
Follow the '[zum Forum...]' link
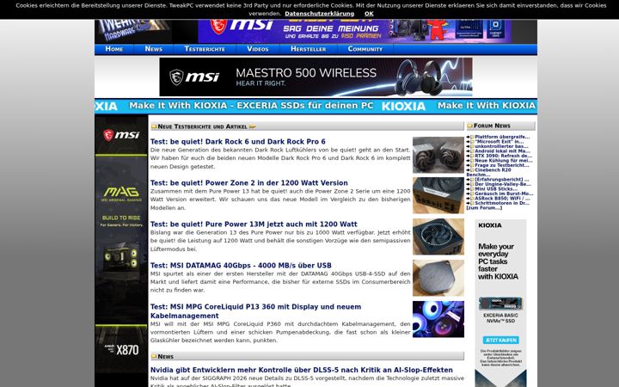coord(484,208)
